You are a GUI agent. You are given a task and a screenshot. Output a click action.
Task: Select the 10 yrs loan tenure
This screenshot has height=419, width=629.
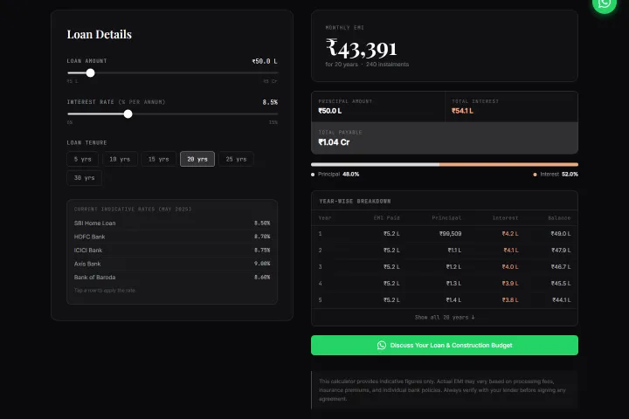coord(120,159)
